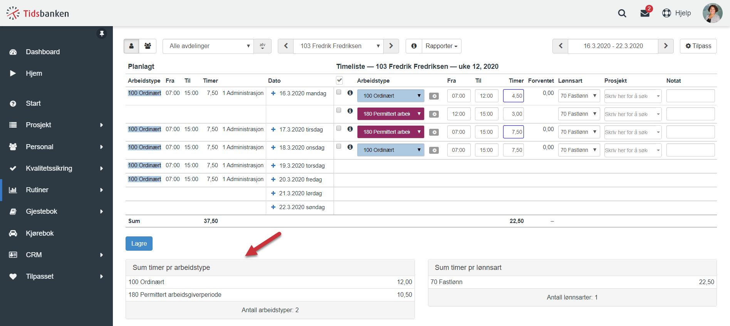Image resolution: width=730 pixels, height=326 pixels.
Task: Add entry for 16.3.2020 mandag
Action: point(273,93)
